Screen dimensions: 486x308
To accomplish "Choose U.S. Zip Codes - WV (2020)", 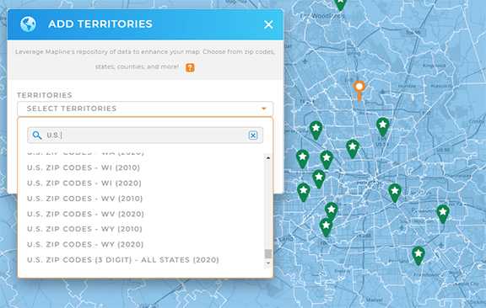I will click(x=85, y=214).
